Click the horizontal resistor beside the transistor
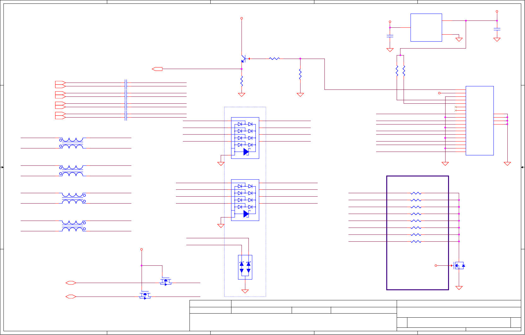The image size is (525, 335). tap(274, 59)
